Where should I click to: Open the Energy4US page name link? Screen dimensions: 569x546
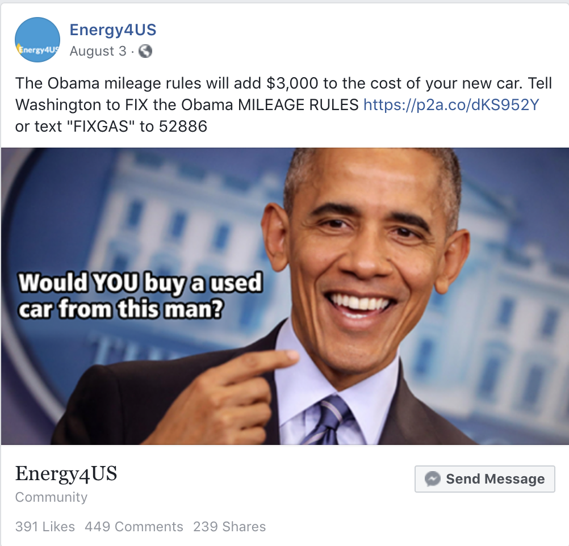coord(113,30)
